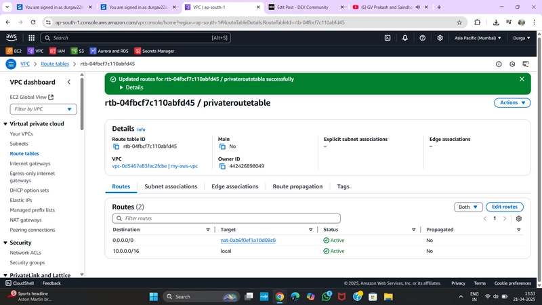This screenshot has width=542, height=305.
Task: Switch to Subnet associations tab
Action: coord(171,186)
